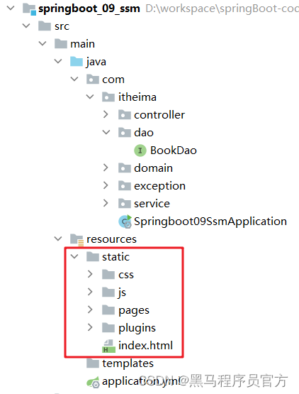Screen dimensions: 299x394
Task: Click the itheima package icon
Action: [x=108, y=97]
